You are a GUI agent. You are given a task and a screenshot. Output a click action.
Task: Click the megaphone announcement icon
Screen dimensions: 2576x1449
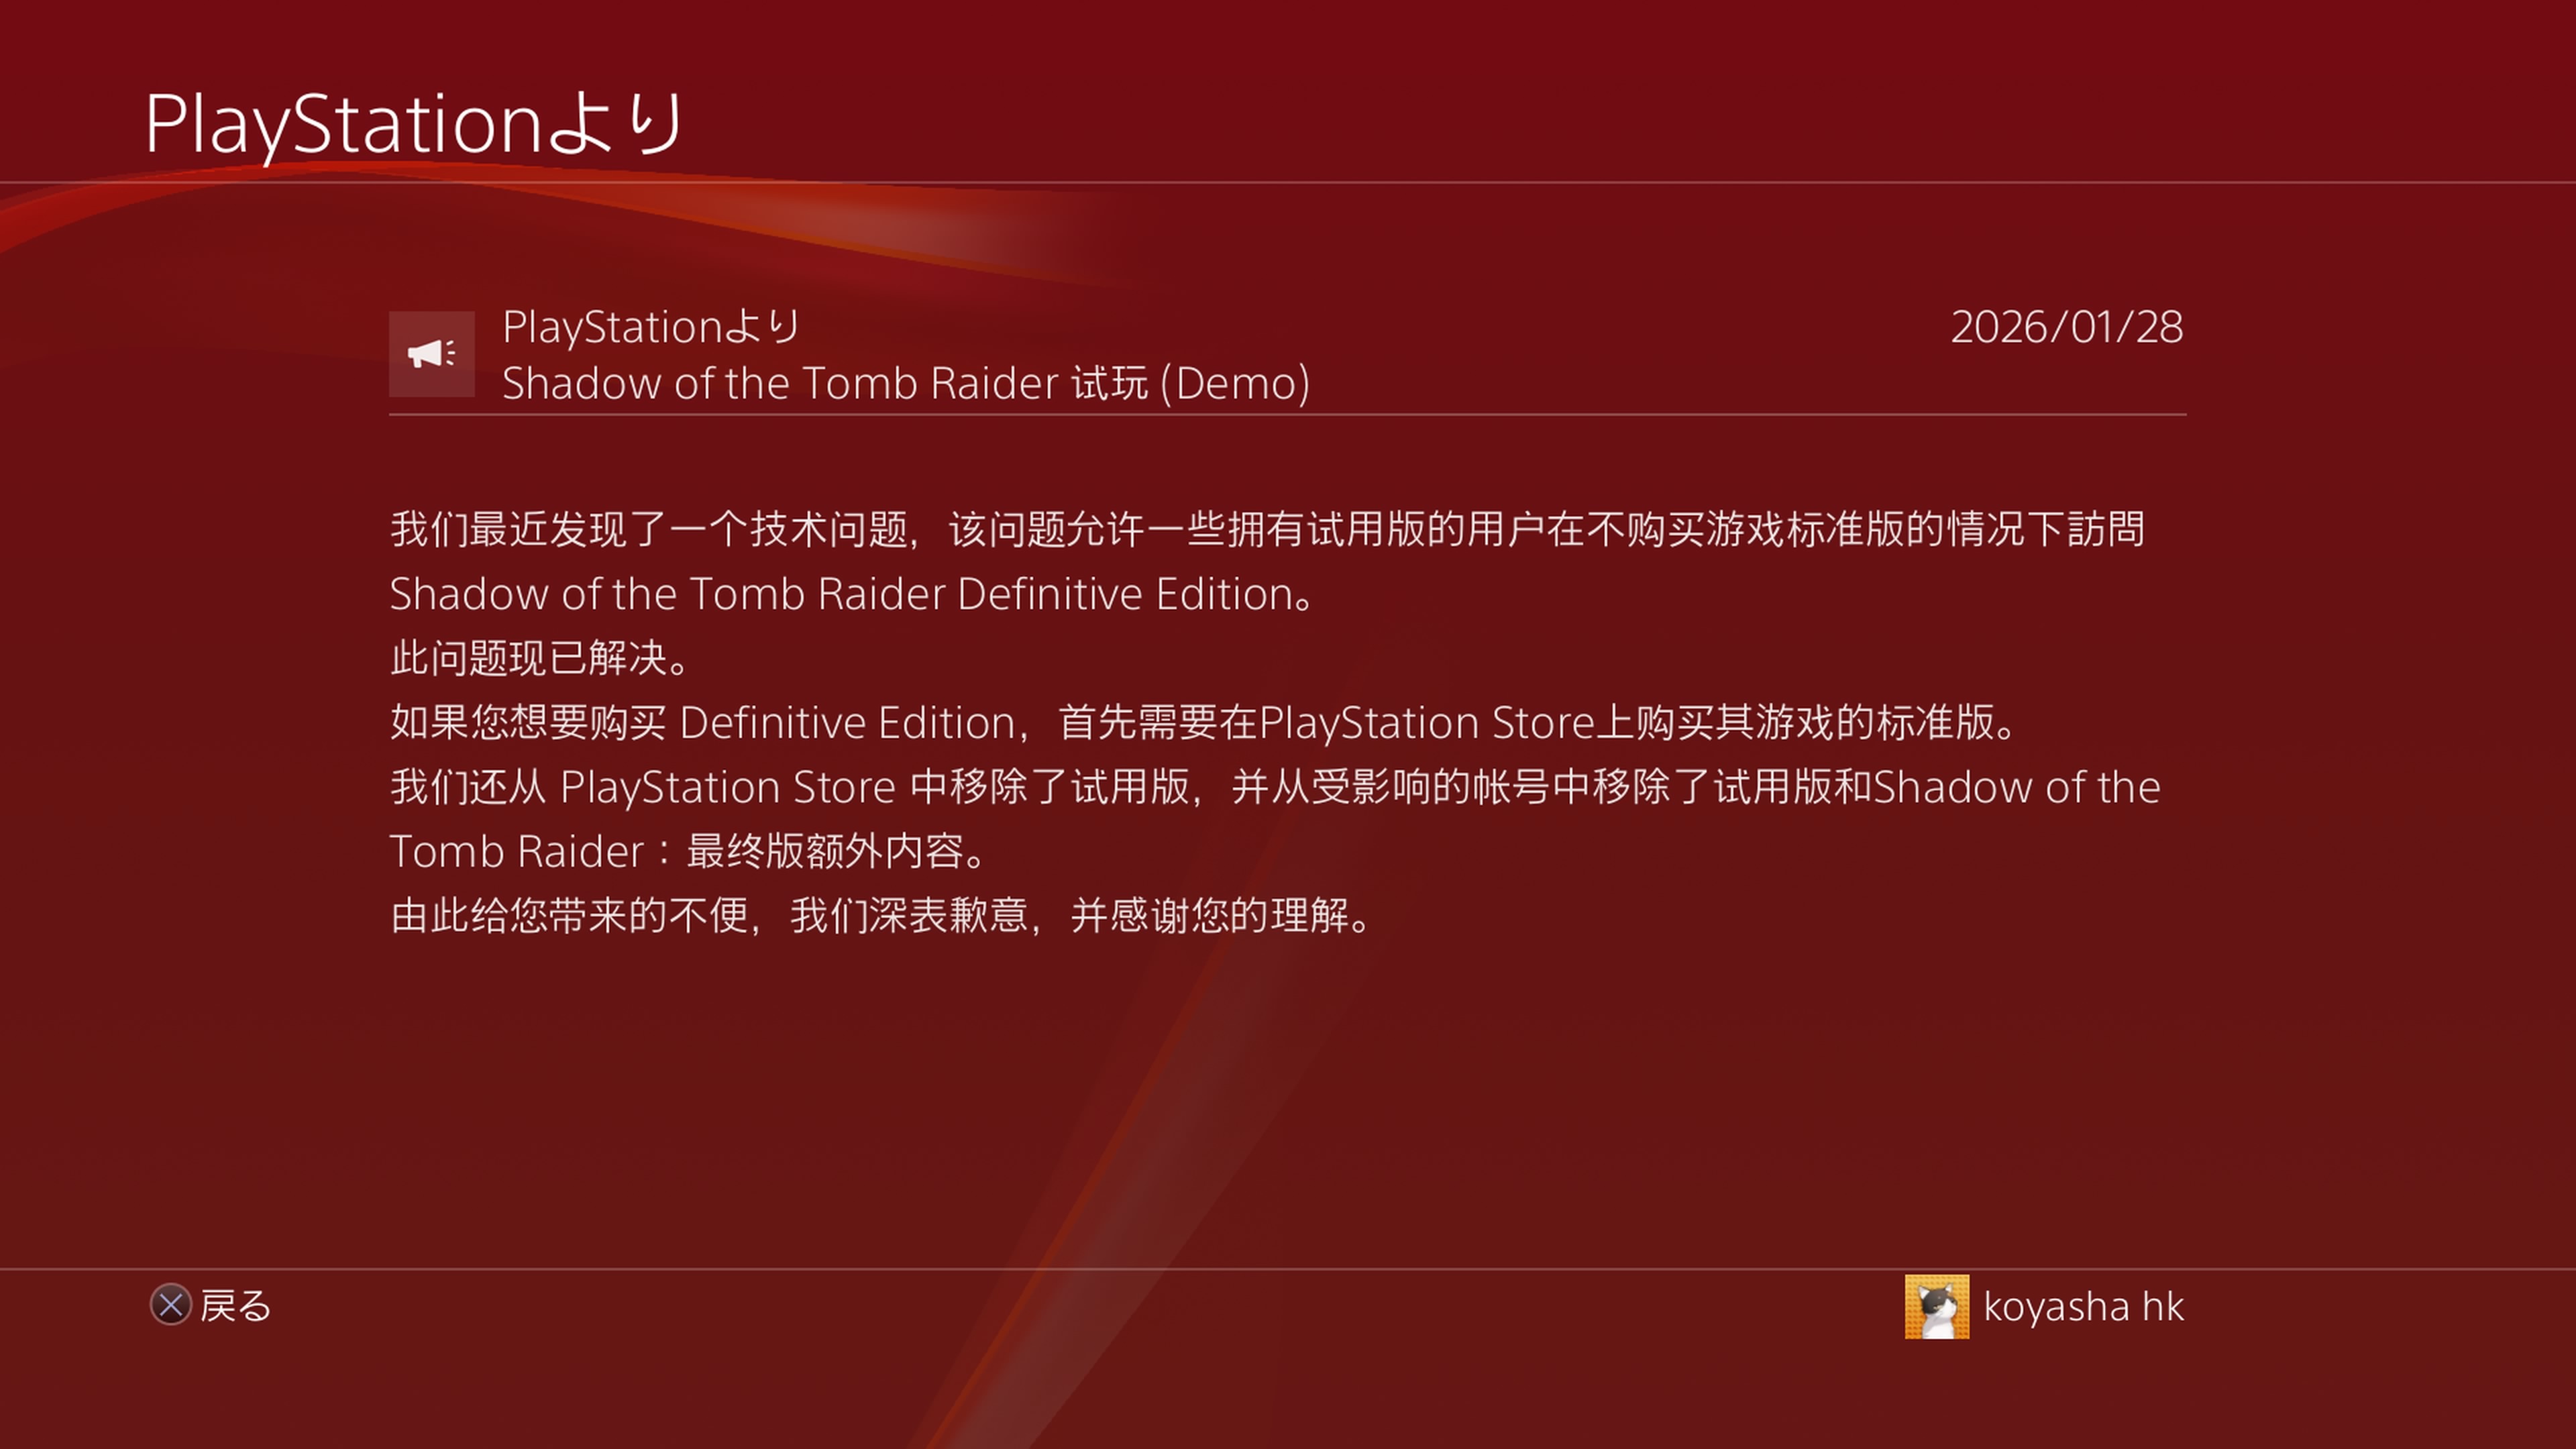coord(431,353)
